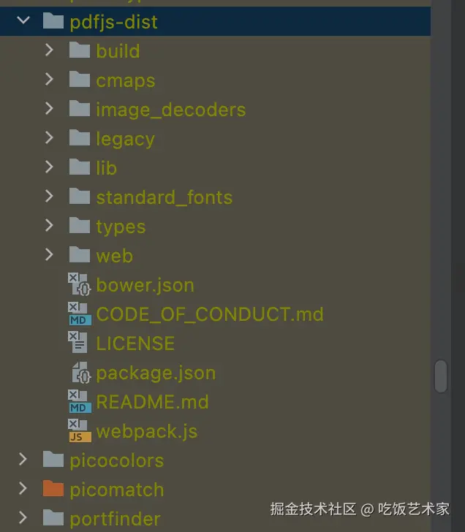Expand the standard_fonts folder chevron
465x532 pixels.
49,197
